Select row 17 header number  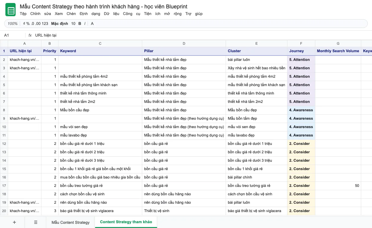[4, 186]
